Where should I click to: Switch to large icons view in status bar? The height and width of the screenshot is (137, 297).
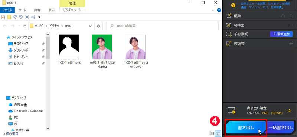coord(218,134)
